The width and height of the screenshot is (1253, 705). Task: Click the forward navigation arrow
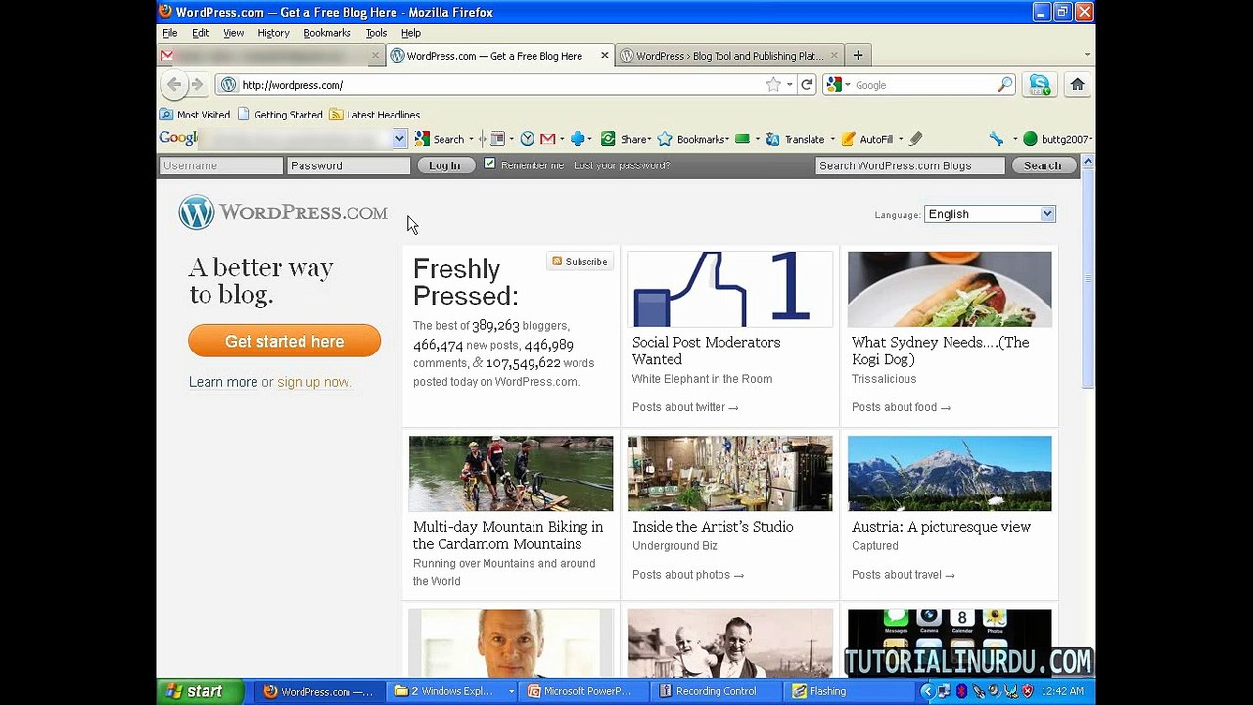(x=197, y=85)
